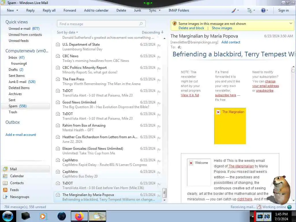Flag the Rahim from Box of Amazing message
The height and width of the screenshot is (222, 296).
click(159, 127)
